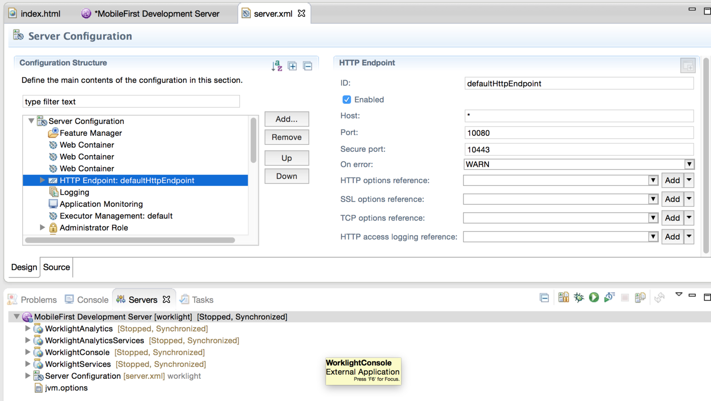711x401 pixels.
Task: Expand all in Configuration Structure
Action: [x=292, y=66]
